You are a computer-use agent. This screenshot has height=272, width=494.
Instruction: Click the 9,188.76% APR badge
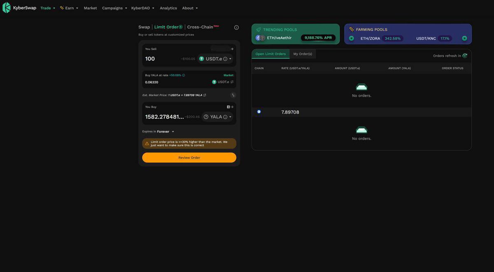[318, 38]
